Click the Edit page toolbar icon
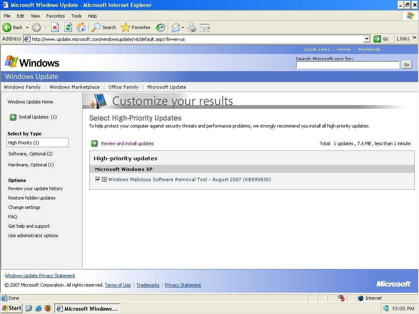Screen dimensions: 419x314 coord(205,27)
